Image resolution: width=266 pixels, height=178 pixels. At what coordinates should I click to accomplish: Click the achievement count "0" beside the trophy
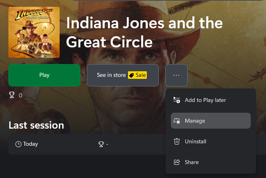coord(20,96)
